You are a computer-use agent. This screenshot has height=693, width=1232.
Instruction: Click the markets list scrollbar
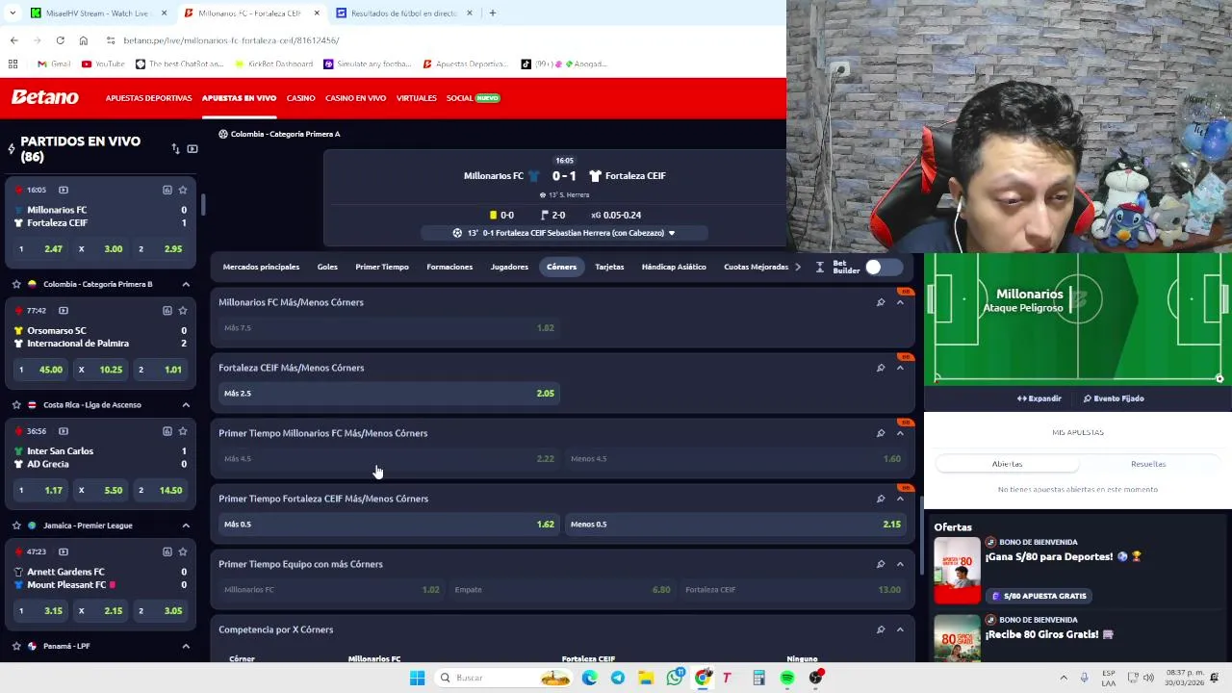(921, 536)
